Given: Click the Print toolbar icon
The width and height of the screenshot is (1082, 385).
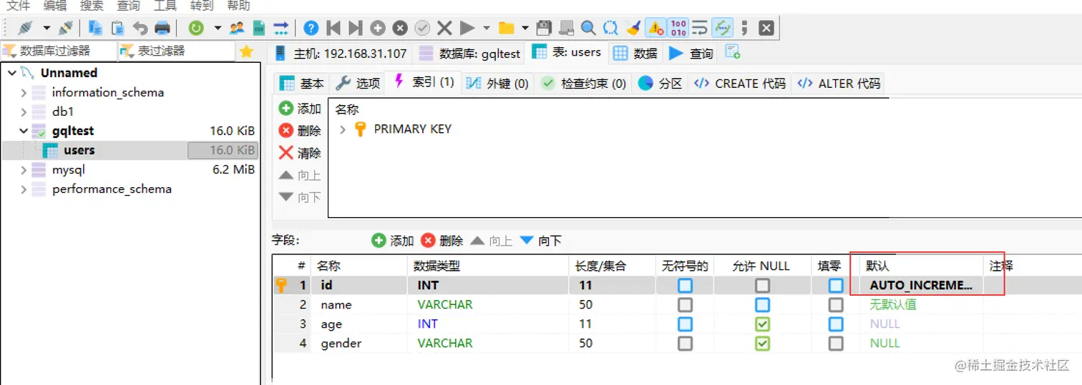Looking at the screenshot, I should 162,28.
